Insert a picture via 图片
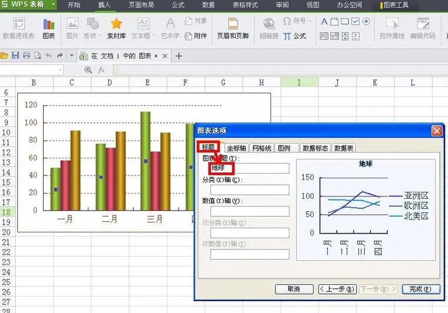 point(72,28)
